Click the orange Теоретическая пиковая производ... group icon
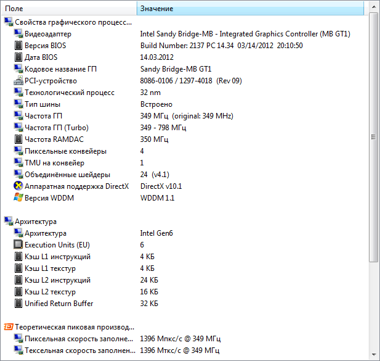The width and height of the screenshot is (380, 361). (9, 327)
